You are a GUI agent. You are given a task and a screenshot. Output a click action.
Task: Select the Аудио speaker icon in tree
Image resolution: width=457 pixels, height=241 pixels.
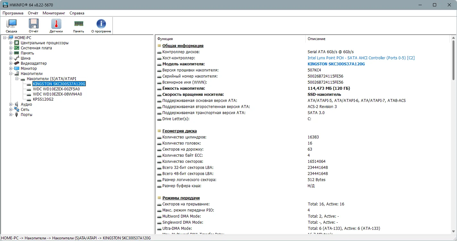click(x=17, y=104)
